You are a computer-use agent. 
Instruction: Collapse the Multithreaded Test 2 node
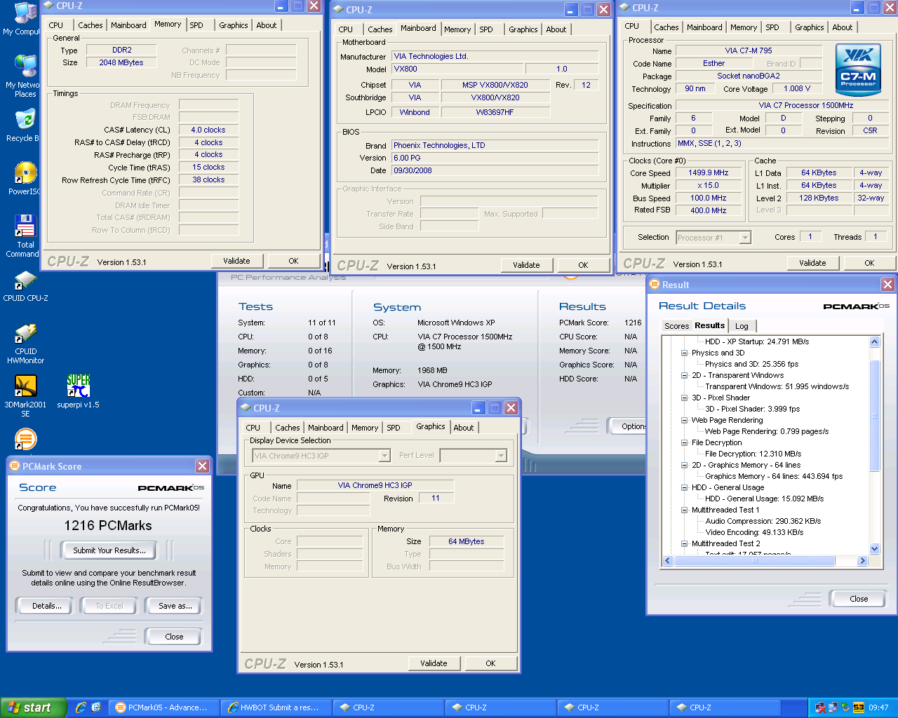[x=684, y=543]
